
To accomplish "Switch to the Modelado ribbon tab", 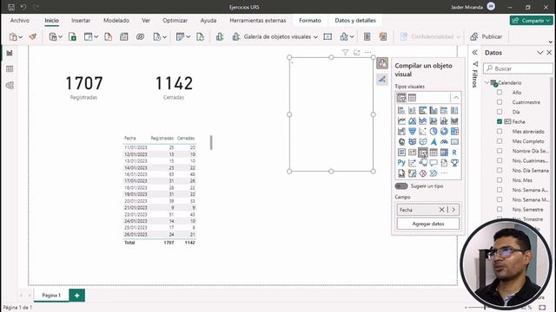I will [x=116, y=21].
